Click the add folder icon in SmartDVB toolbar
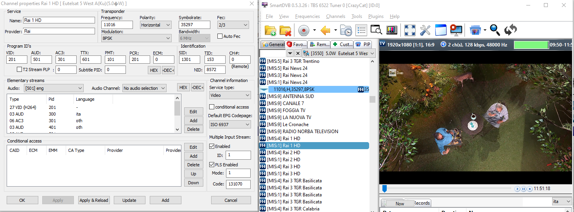The image size is (574, 212). 271,30
